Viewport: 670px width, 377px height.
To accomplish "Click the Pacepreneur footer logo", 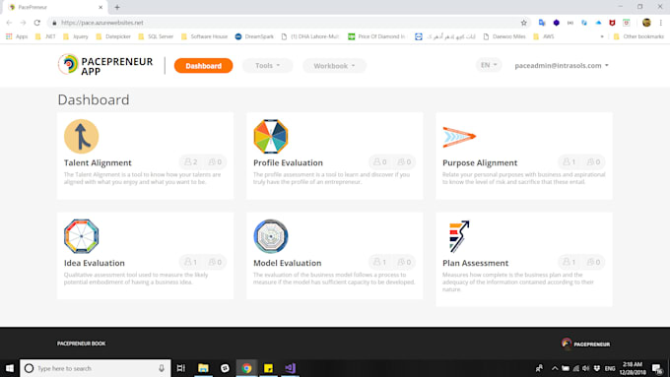I will (x=586, y=344).
